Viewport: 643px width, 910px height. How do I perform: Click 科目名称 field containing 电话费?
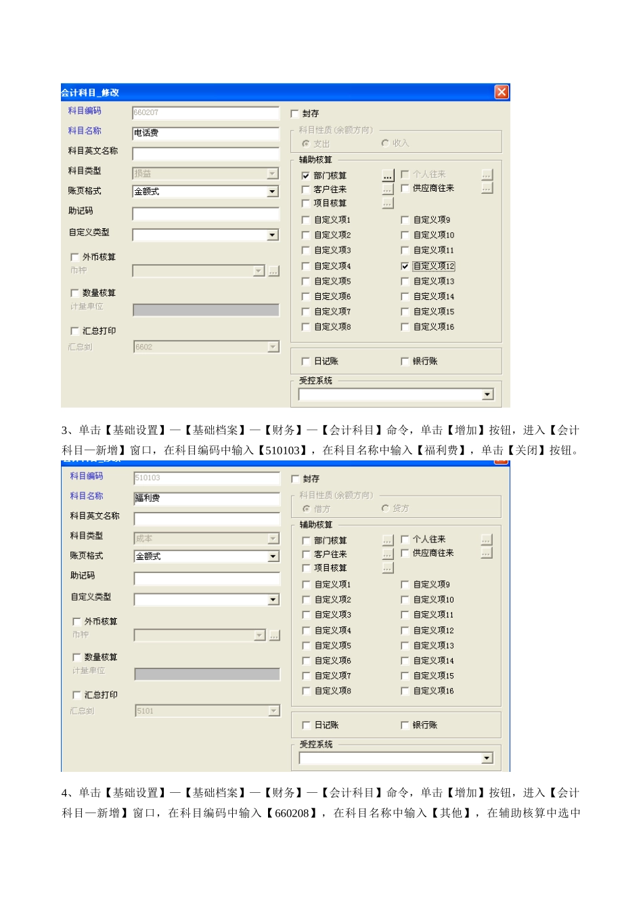coord(206,133)
